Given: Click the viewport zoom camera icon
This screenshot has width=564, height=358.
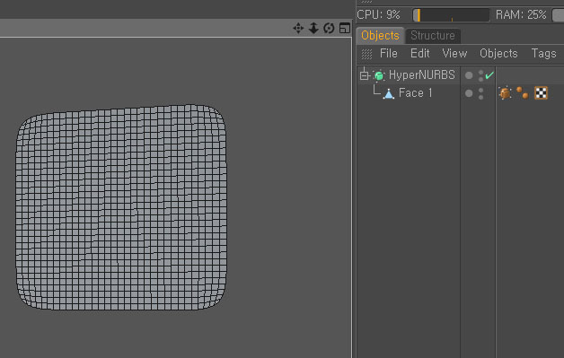Looking at the screenshot, I should point(313,28).
